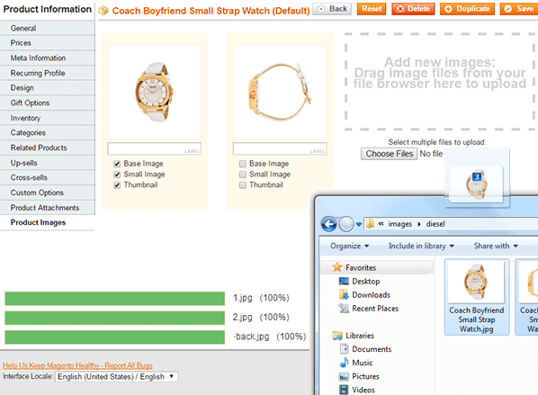Open the Custom Options tab
The height and width of the screenshot is (395, 538).
click(x=48, y=193)
